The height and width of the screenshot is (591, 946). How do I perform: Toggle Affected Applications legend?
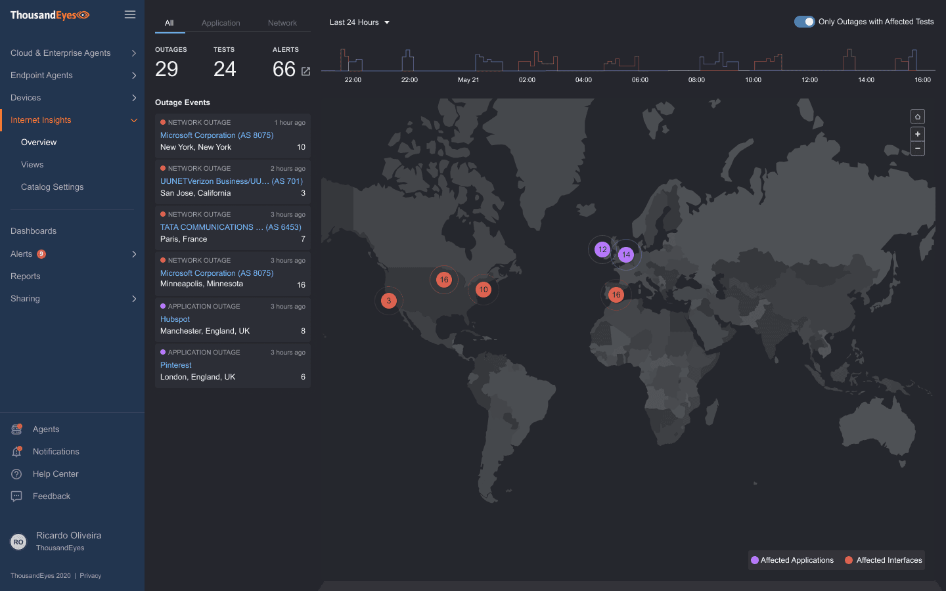(x=792, y=560)
